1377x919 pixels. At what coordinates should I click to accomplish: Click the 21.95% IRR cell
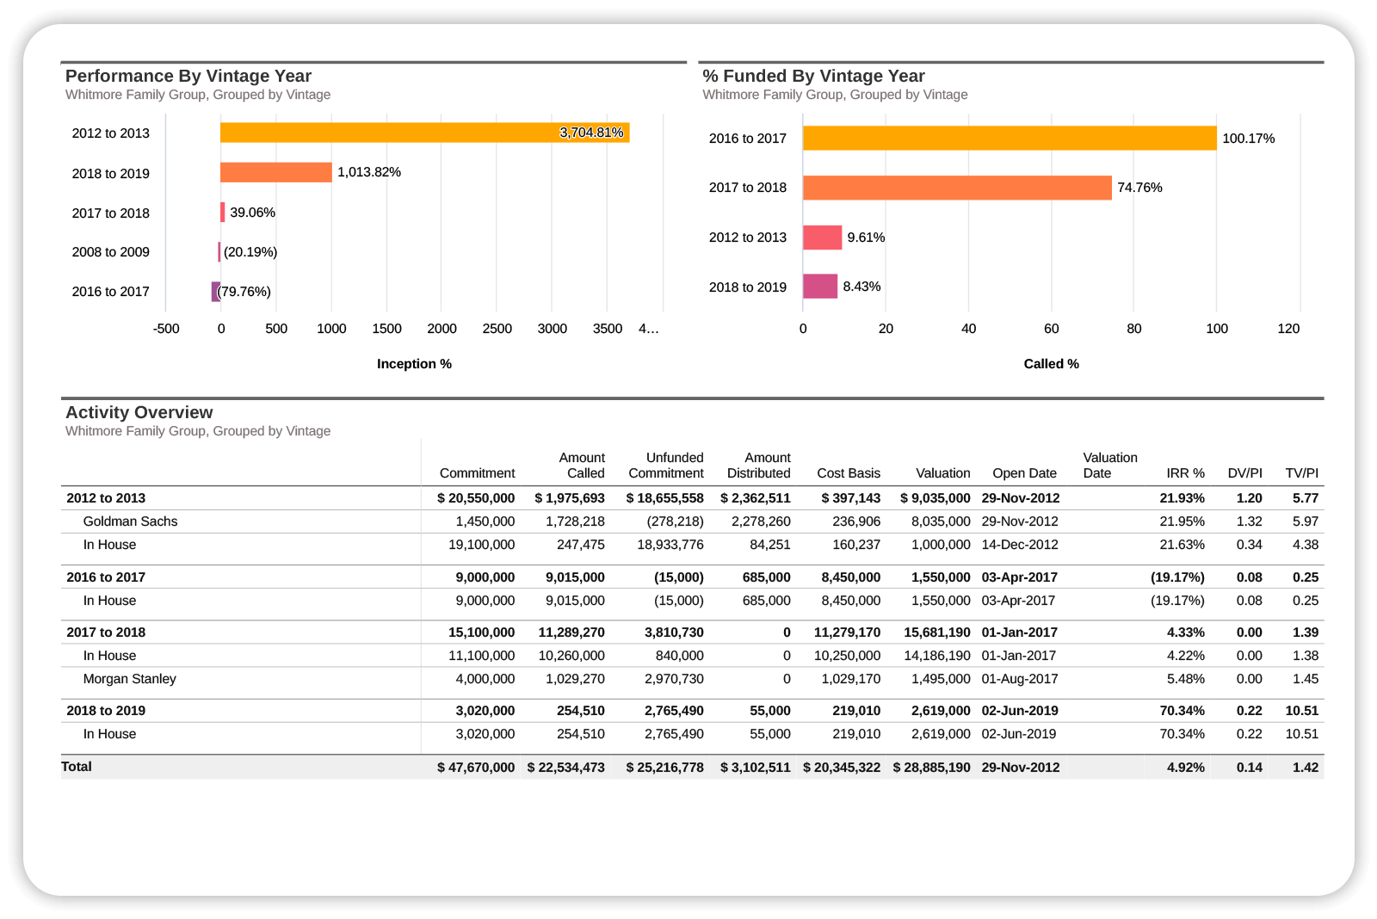(1182, 521)
